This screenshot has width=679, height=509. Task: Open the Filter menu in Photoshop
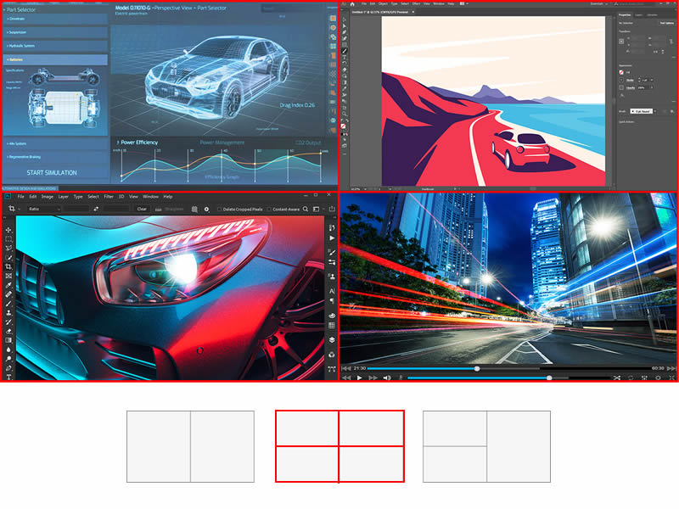coord(109,197)
